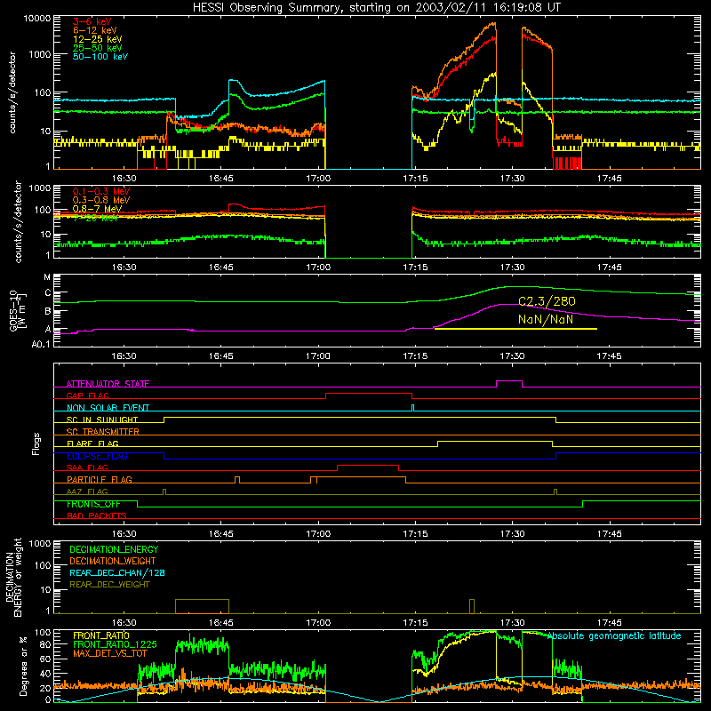
Task: Select the yellow '12-25 keV' legend label
Action: click(x=97, y=39)
